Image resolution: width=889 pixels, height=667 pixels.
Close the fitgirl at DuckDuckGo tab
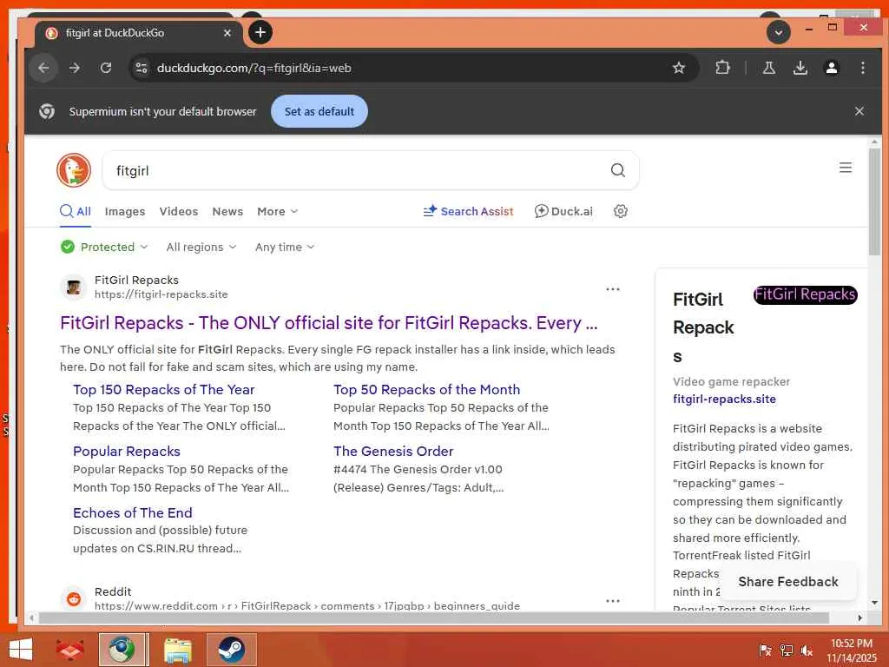tap(227, 33)
